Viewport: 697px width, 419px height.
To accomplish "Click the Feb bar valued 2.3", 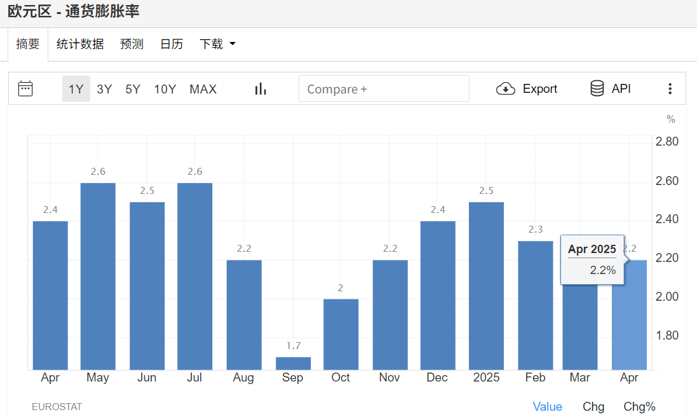I will click(536, 305).
